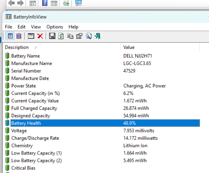Click the Exit door arrow icon
This screenshot has height=173, width=209.
(98, 36)
